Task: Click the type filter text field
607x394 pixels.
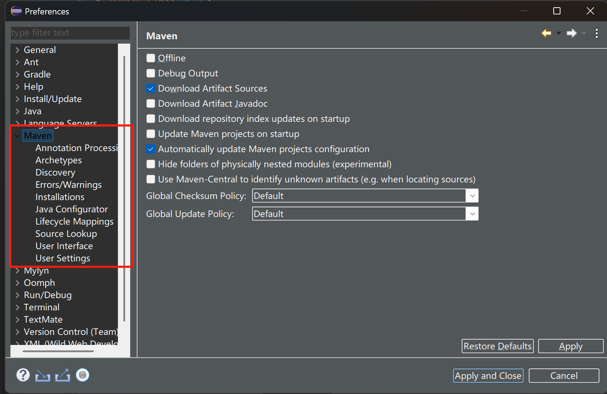Action: (70, 33)
